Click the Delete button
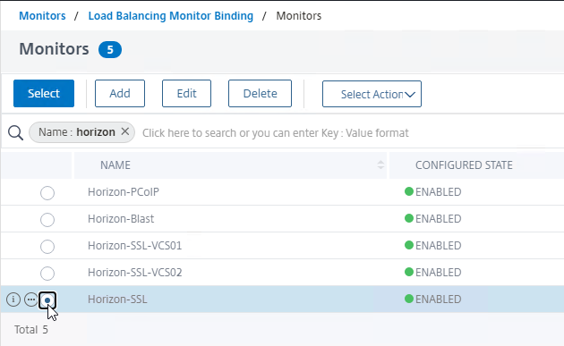The image size is (564, 346). tap(260, 93)
